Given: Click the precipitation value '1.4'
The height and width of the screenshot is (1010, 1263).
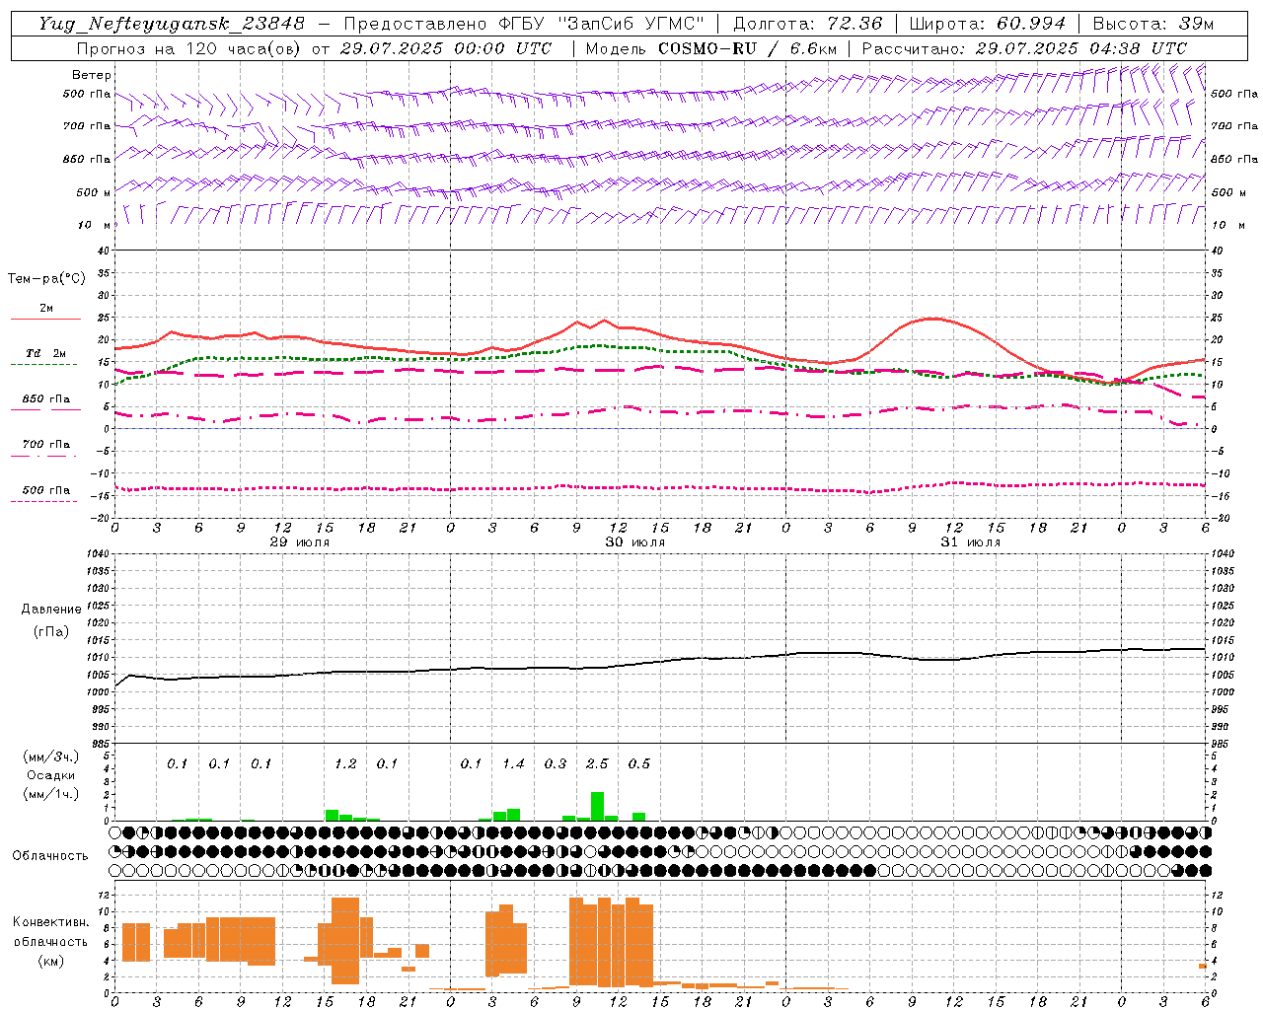Looking at the screenshot, I should tap(513, 764).
